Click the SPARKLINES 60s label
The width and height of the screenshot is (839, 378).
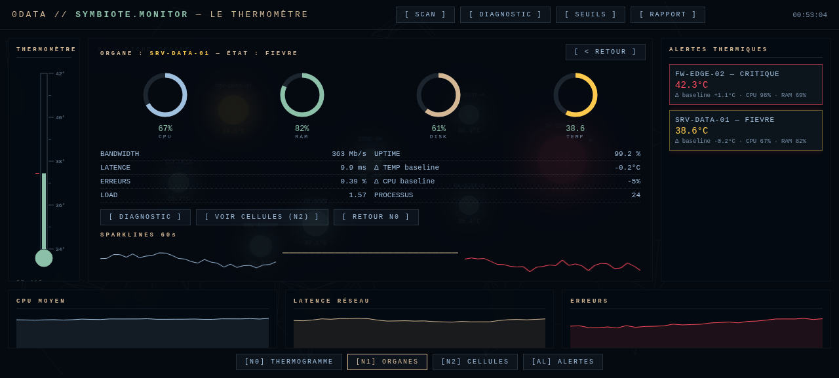pyautogui.click(x=138, y=235)
